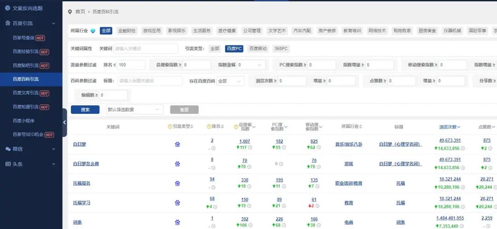Viewport: 497px width, 229px height.
Task: Select 百度移动 traffic type
Action: tap(258, 48)
